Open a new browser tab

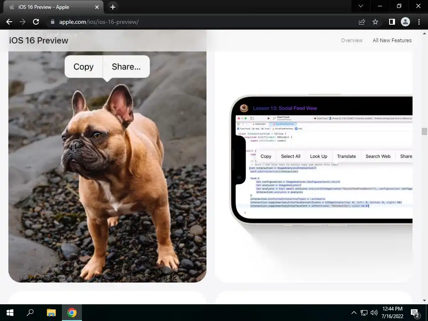pyautogui.click(x=113, y=7)
